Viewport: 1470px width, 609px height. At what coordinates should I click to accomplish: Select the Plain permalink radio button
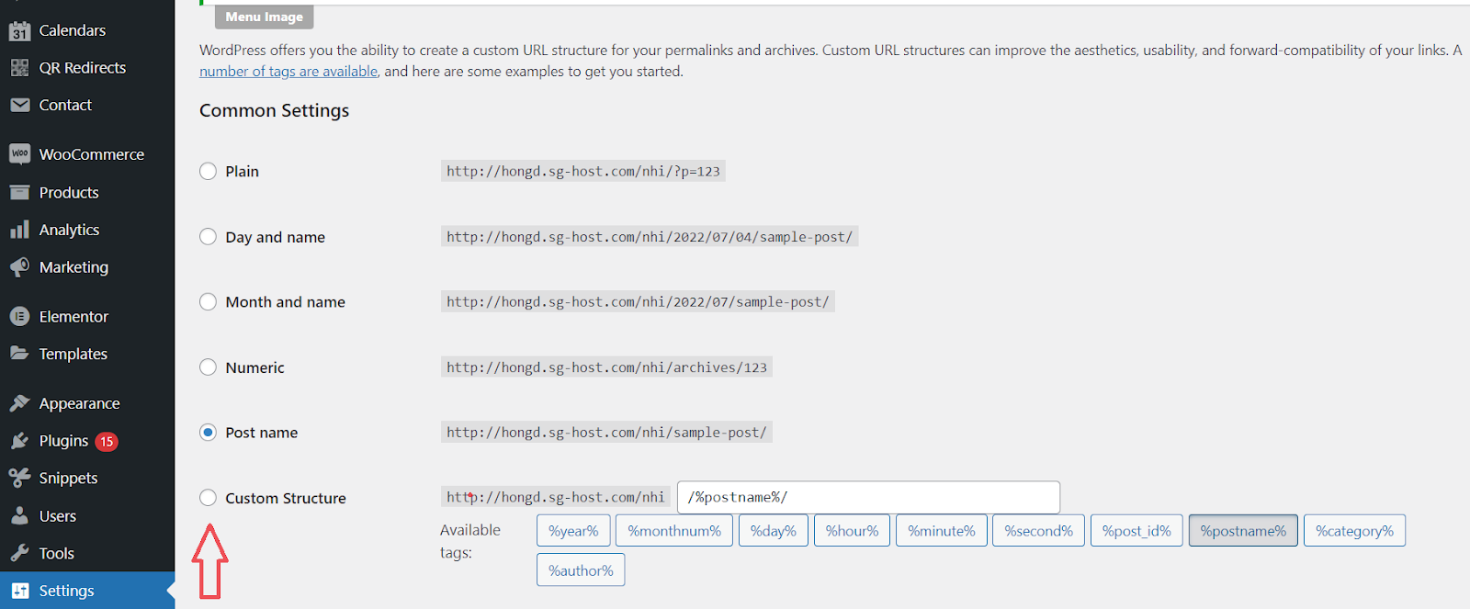(x=209, y=171)
